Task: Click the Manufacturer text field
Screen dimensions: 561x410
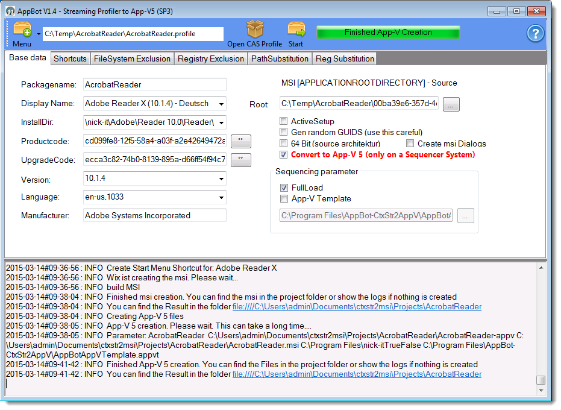Action: coord(154,216)
